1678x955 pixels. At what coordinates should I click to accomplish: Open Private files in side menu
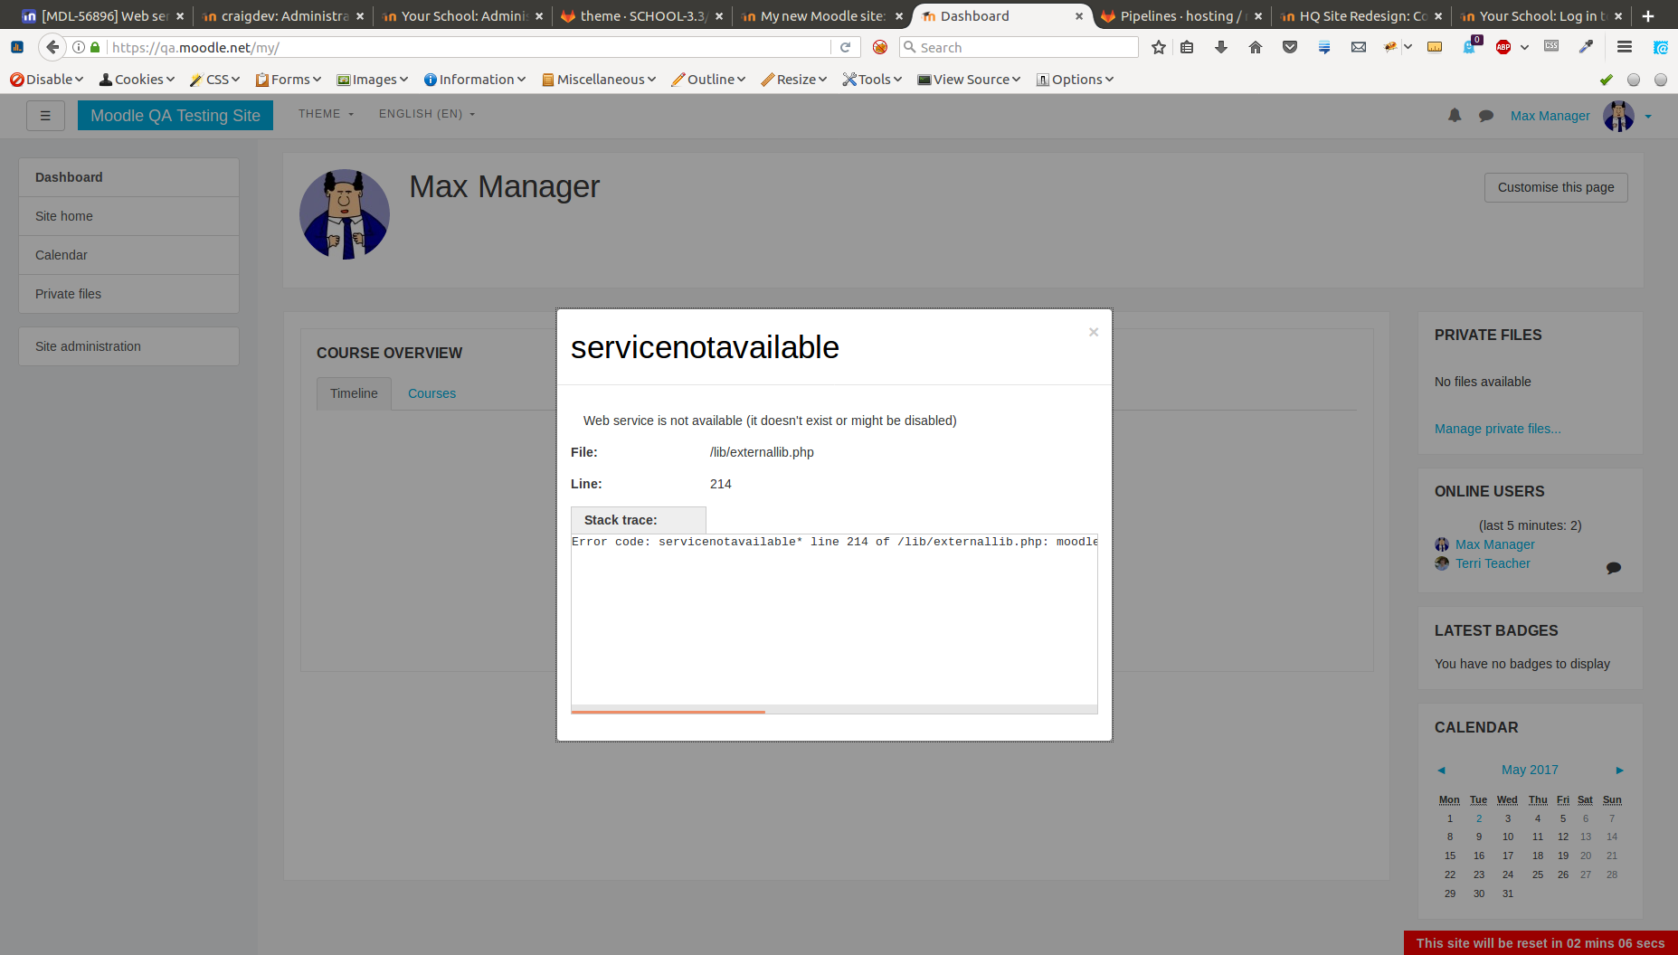click(128, 294)
